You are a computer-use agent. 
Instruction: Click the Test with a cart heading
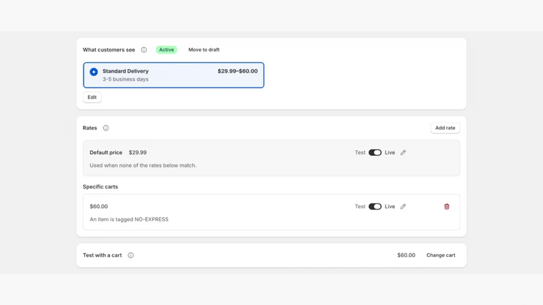pyautogui.click(x=102, y=256)
